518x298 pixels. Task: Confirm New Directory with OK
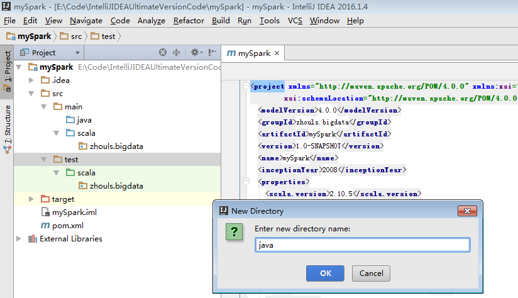(x=325, y=273)
